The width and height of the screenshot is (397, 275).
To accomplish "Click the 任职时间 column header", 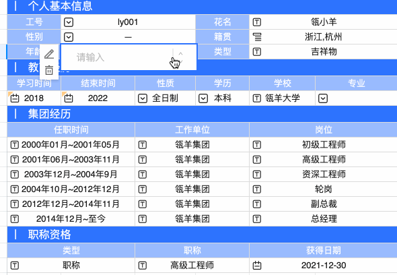I will pyautogui.click(x=71, y=130).
